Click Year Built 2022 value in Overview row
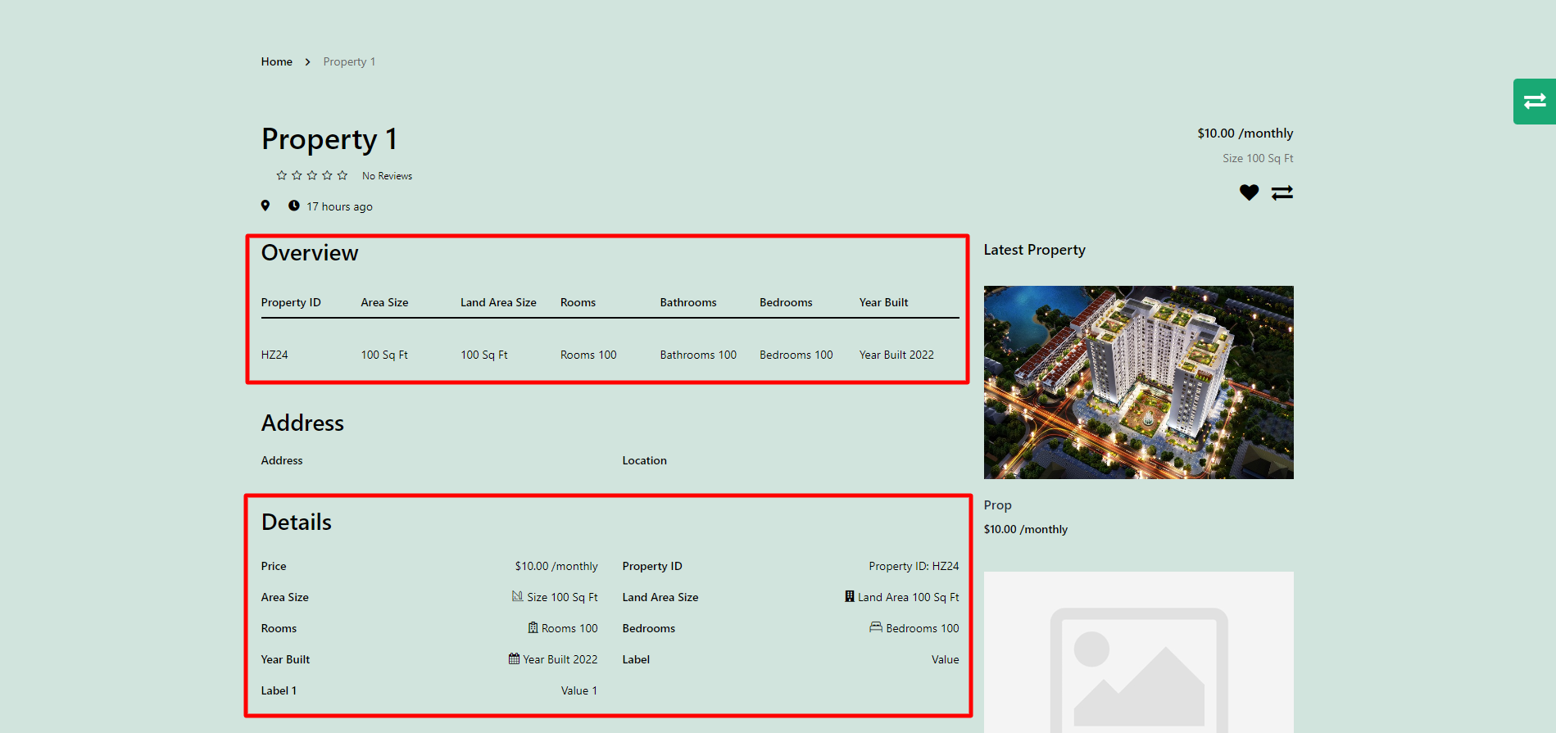The width and height of the screenshot is (1556, 733). click(896, 355)
